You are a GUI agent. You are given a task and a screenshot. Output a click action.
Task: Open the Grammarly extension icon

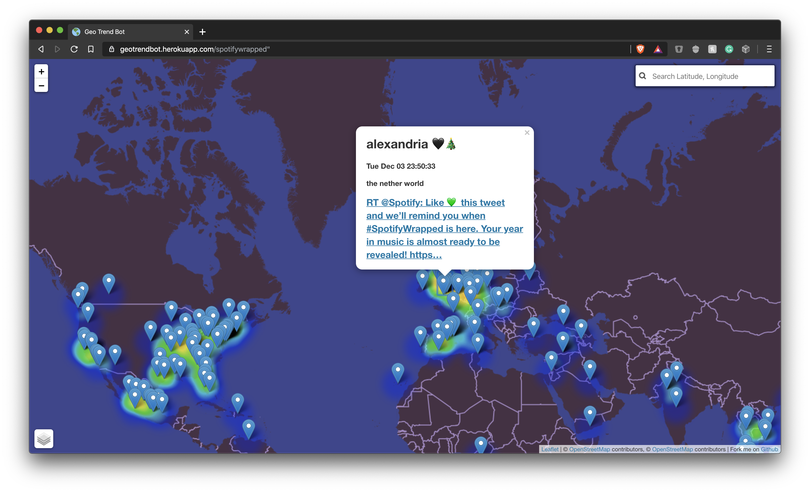(729, 49)
